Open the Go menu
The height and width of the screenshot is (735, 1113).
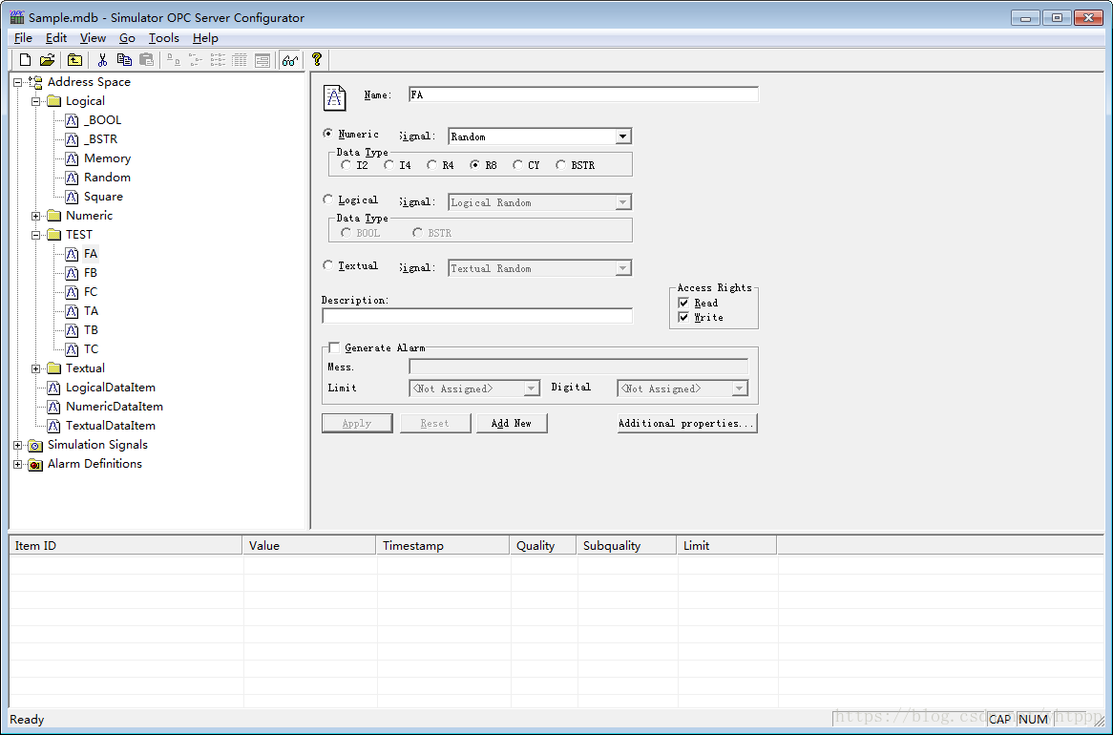click(127, 38)
